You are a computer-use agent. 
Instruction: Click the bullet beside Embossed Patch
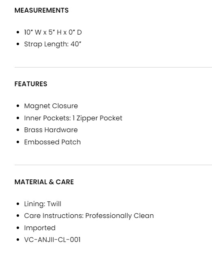pyautogui.click(x=18, y=142)
